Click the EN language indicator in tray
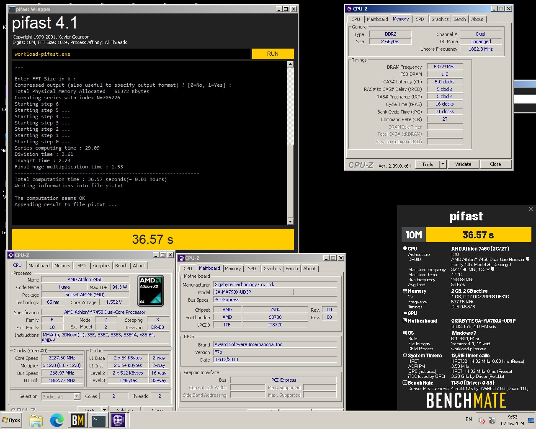536x429 pixels. pyautogui.click(x=469, y=419)
